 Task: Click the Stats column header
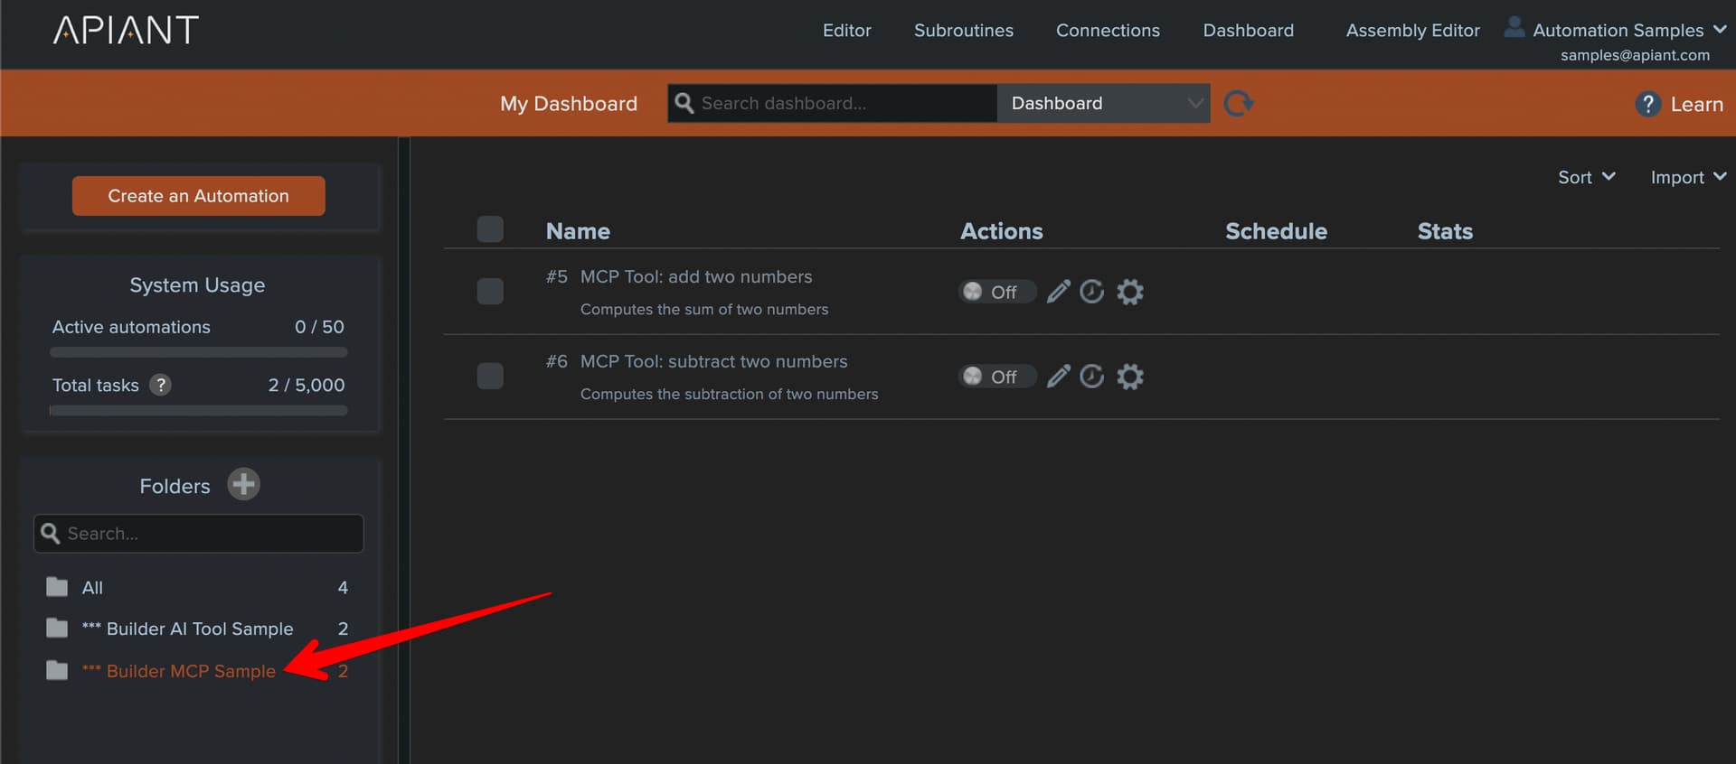pos(1445,231)
